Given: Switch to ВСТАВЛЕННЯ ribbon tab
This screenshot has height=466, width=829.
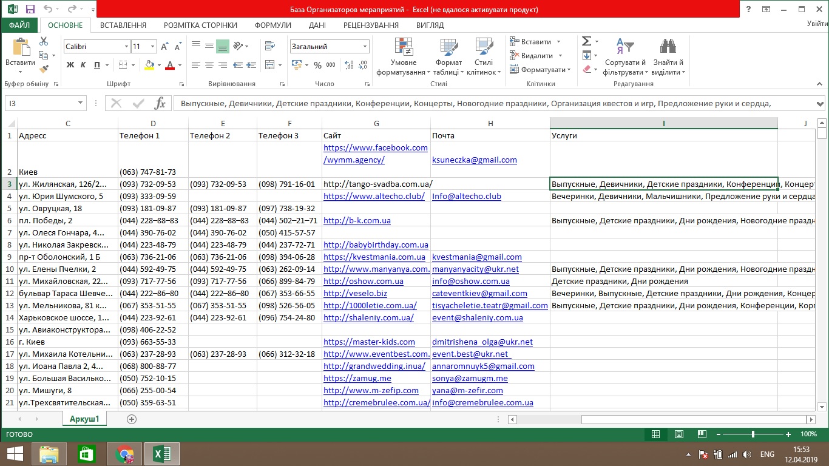Looking at the screenshot, I should [x=123, y=25].
